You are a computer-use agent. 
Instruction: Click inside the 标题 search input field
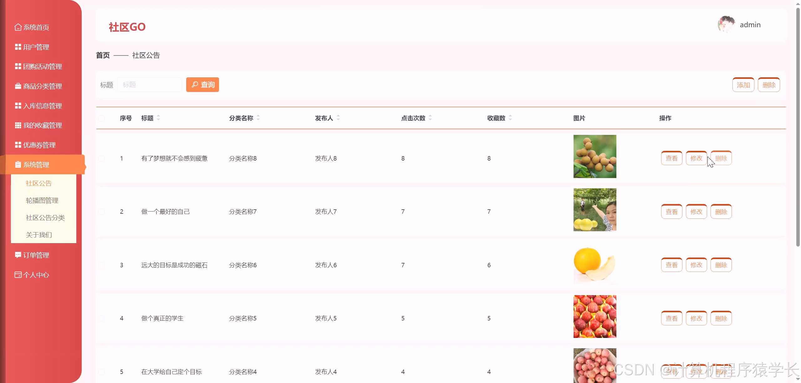[150, 84]
